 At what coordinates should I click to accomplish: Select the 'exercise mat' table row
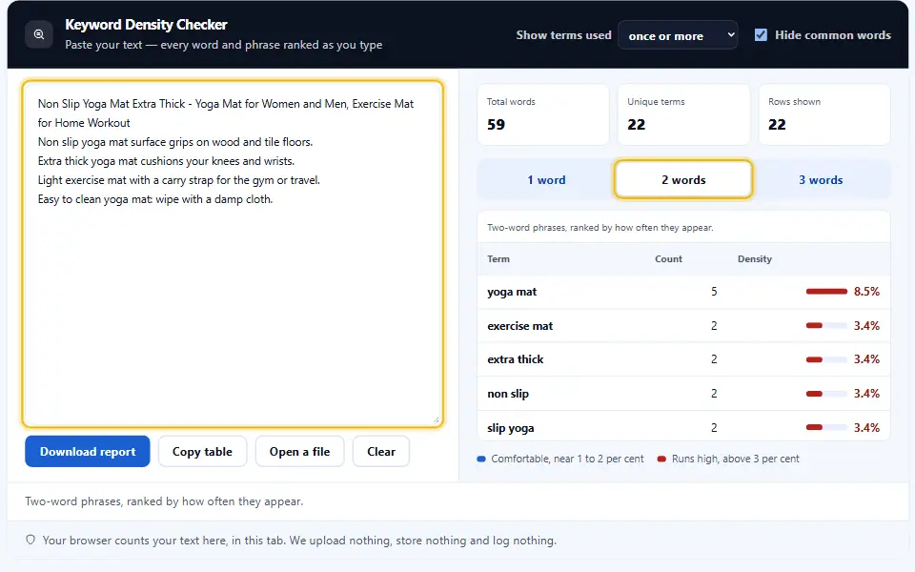coord(683,326)
